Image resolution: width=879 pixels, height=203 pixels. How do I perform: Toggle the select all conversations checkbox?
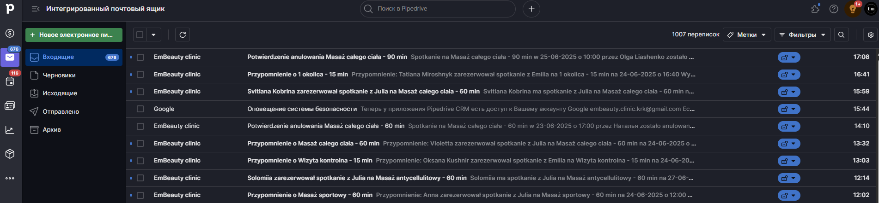click(140, 35)
